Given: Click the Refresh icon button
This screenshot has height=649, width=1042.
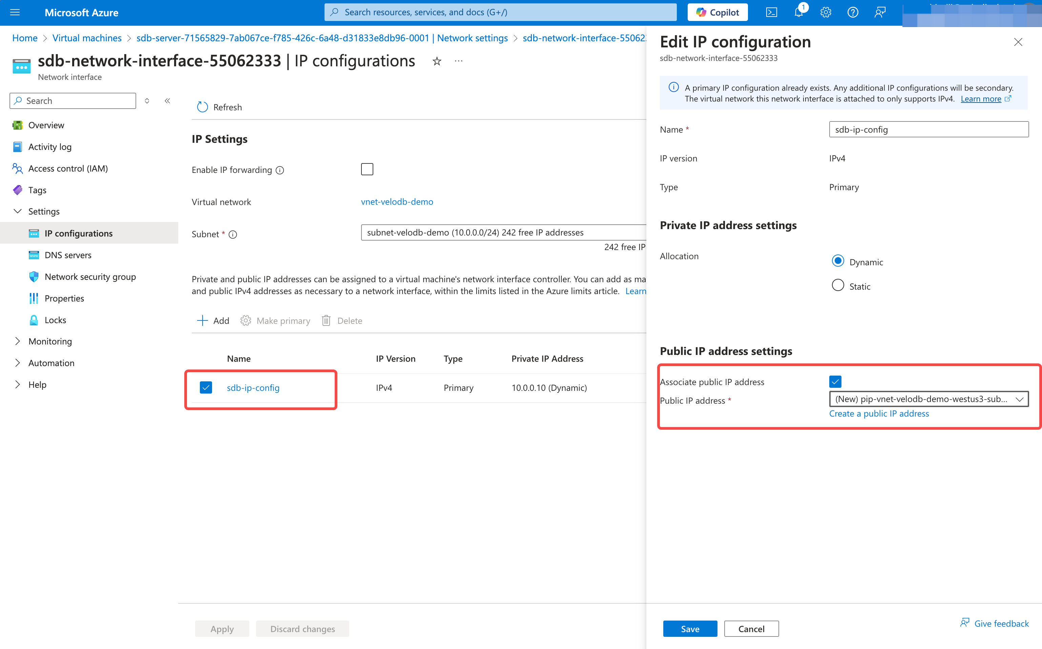Looking at the screenshot, I should (202, 107).
